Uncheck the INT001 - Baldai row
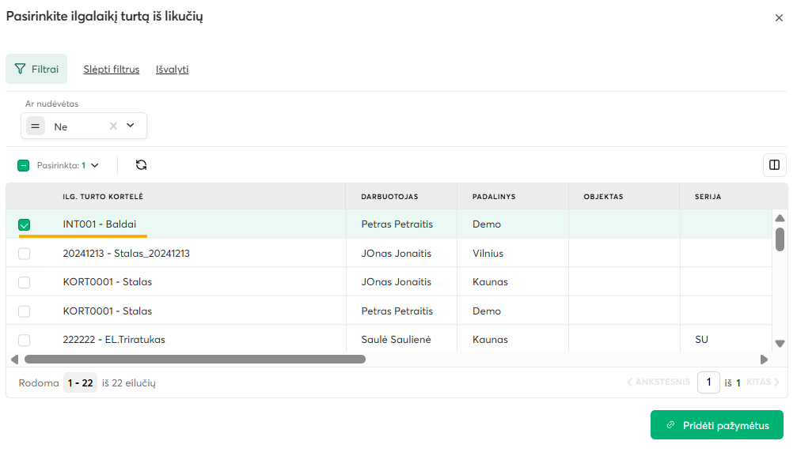 [x=25, y=224]
